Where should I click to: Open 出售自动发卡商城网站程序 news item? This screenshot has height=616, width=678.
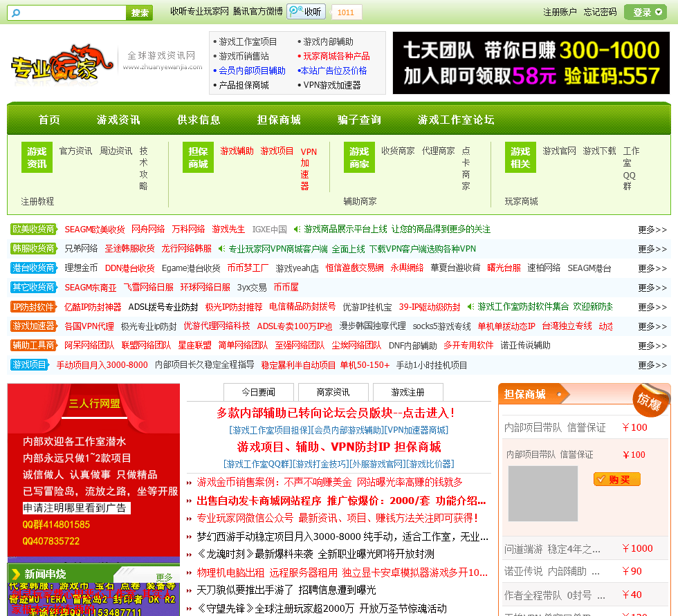pos(341,501)
